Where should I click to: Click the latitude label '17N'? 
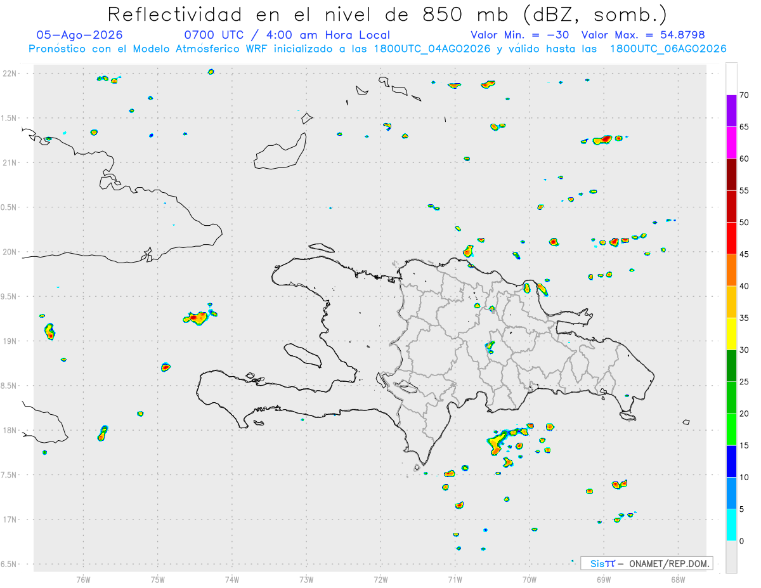point(10,519)
